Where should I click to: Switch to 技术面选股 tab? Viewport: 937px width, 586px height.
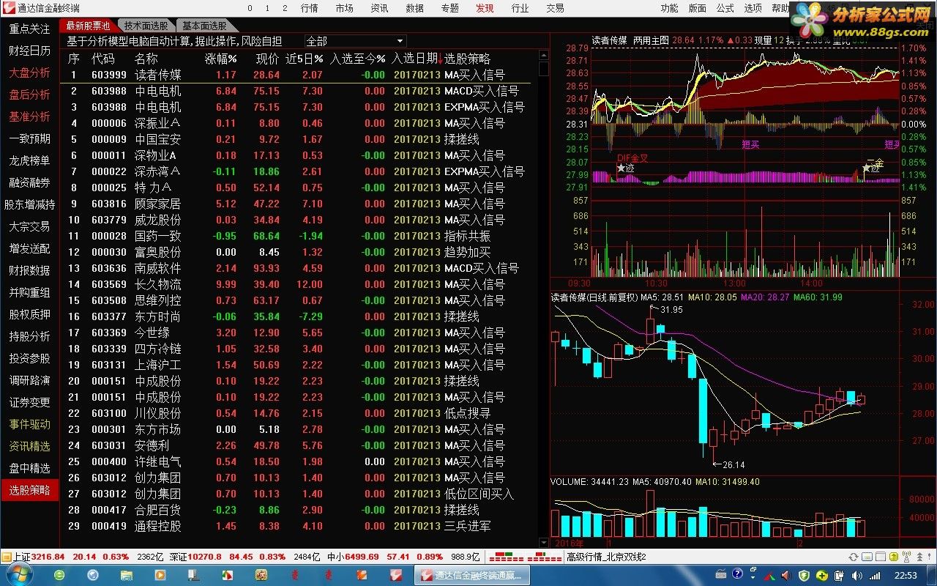click(145, 26)
